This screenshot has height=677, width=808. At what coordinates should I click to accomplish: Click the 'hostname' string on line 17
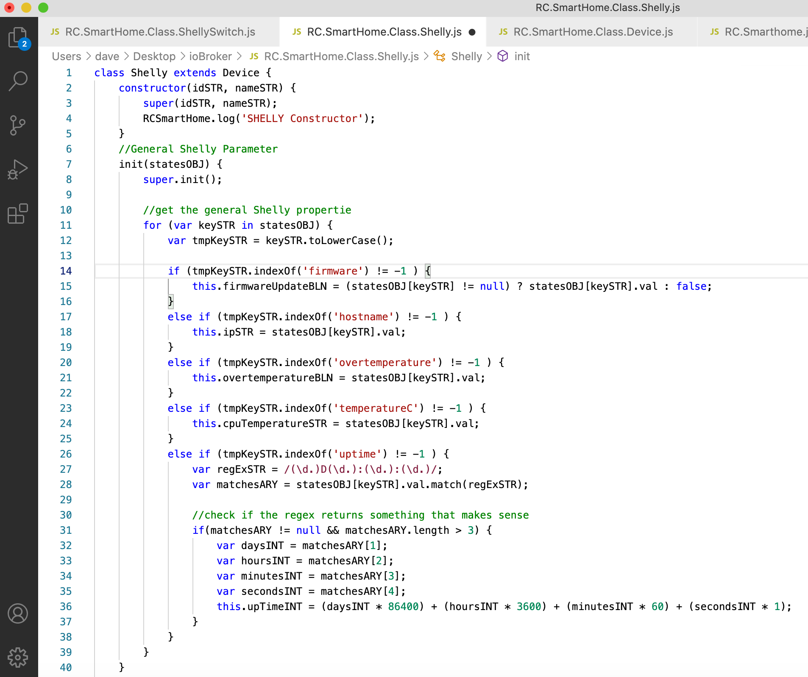pos(363,317)
